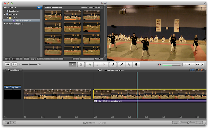The image size is (209, 129).
Task: Collapse the Virtual Machines disclosure triangle
Action: 4,24
